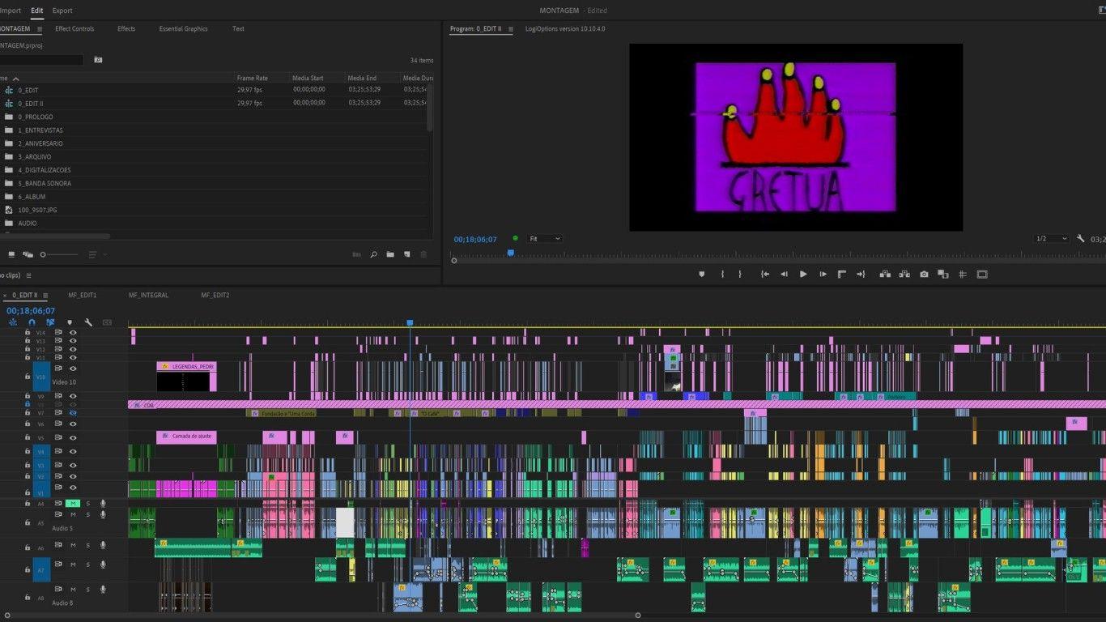Toggle the Program monitor safe margins grid icon
The width and height of the screenshot is (1106, 622).
tap(963, 275)
